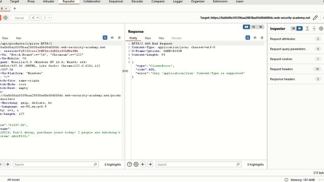
Task: Select top-bottom layout view
Action: pyautogui.click(x=254, y=27)
